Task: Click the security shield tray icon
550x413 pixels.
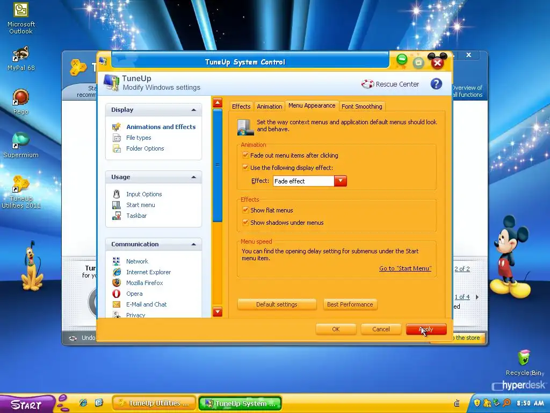Action: click(477, 403)
